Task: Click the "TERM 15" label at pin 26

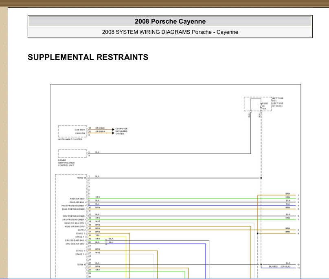Action: point(81,265)
